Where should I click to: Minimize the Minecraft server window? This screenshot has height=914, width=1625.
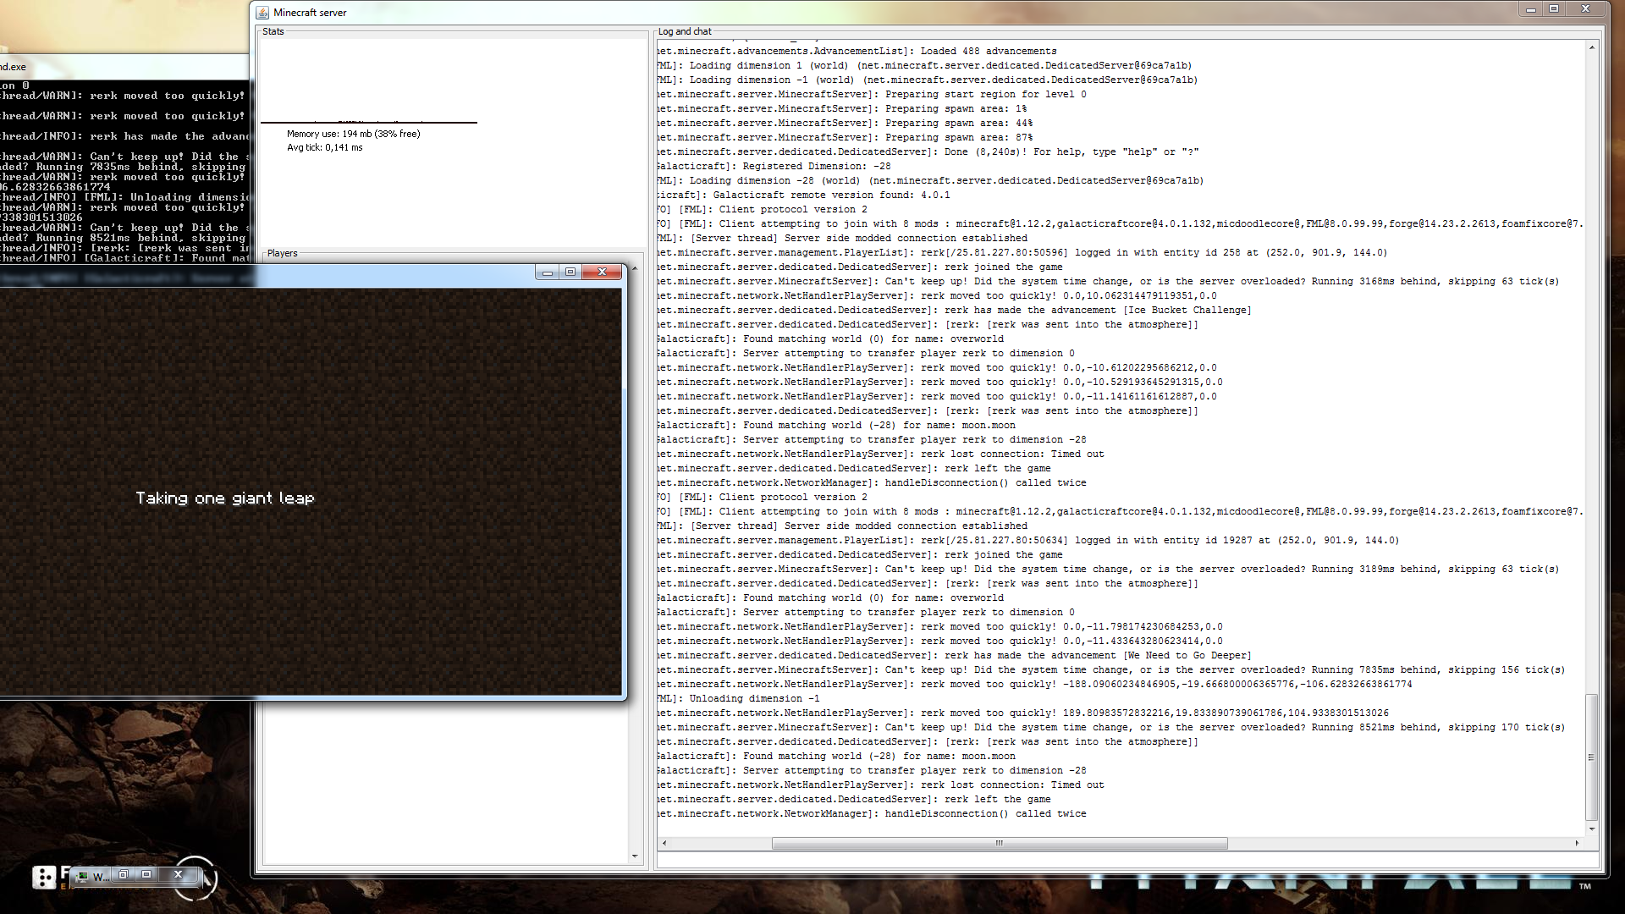[x=1530, y=9]
